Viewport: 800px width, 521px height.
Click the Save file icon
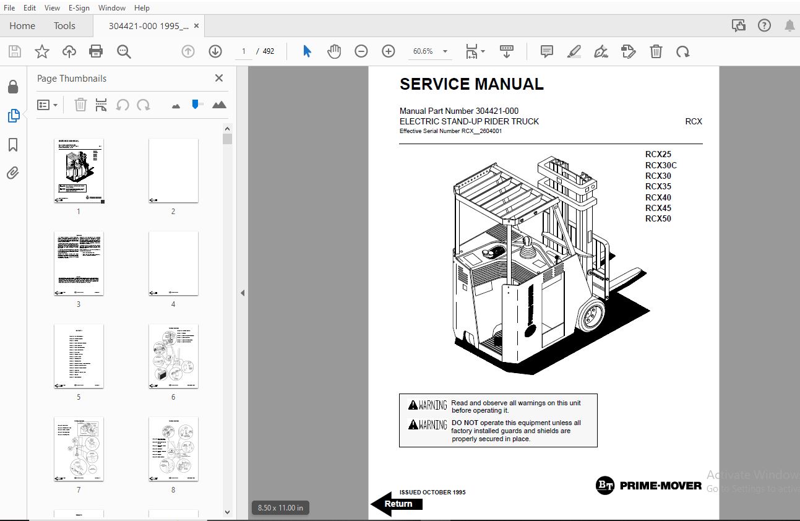click(14, 51)
